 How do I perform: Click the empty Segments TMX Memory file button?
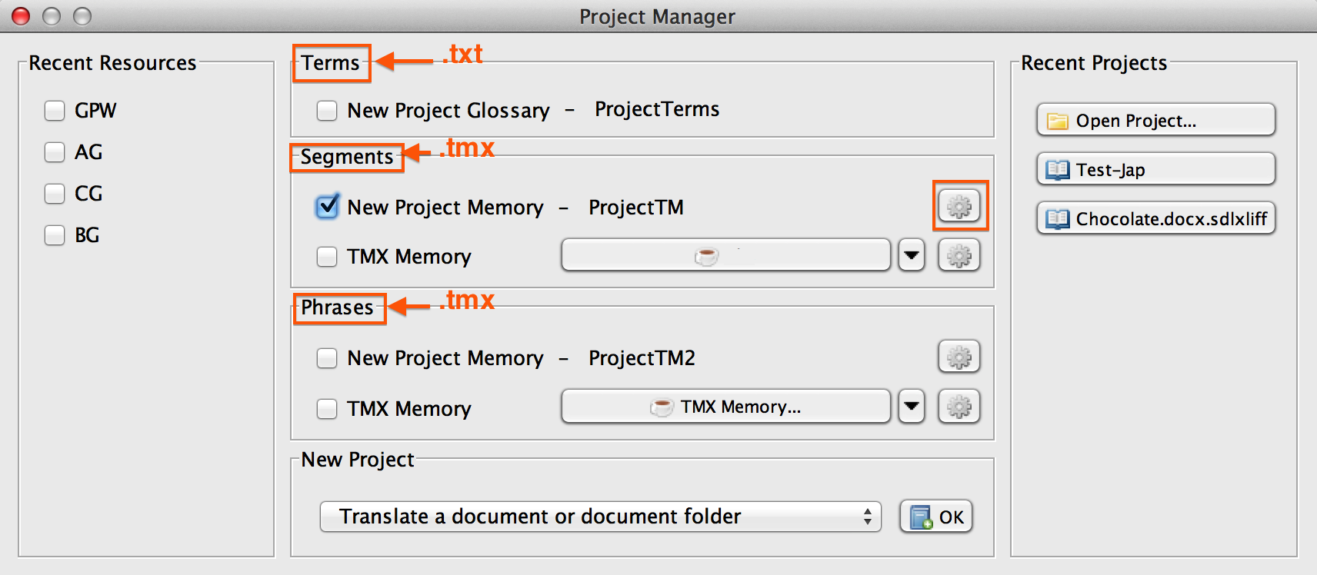point(725,255)
